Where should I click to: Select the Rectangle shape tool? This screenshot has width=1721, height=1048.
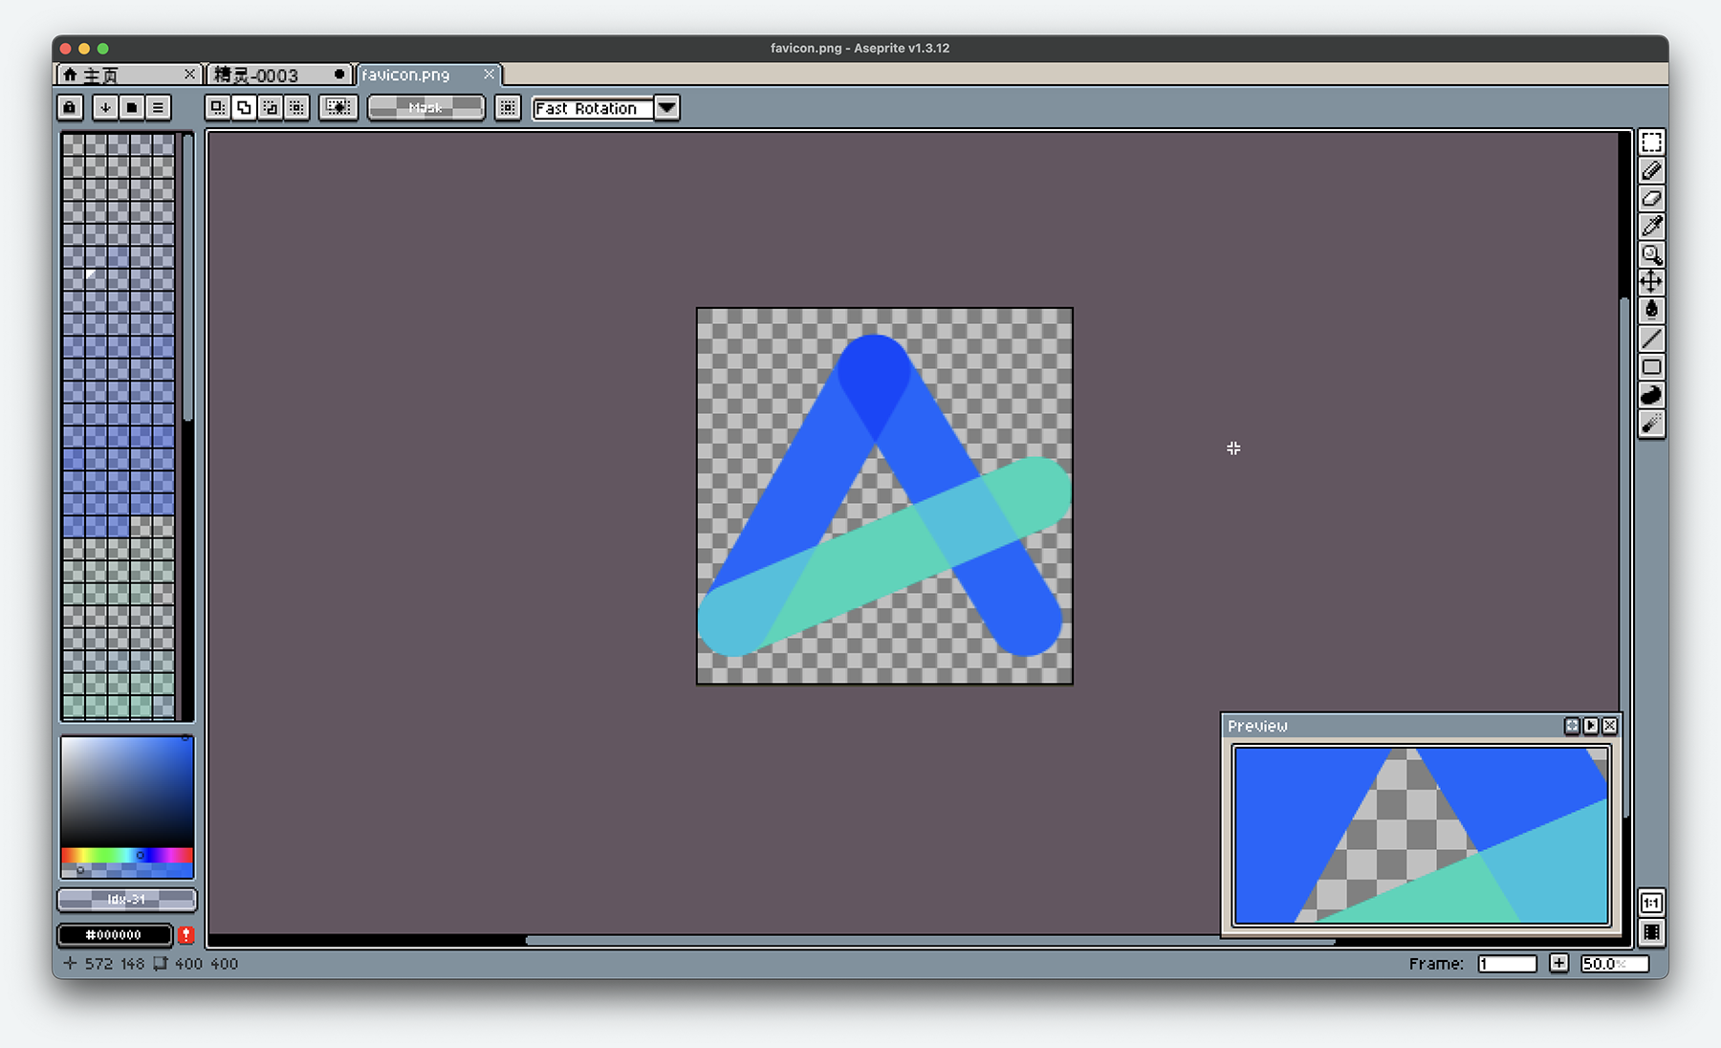(x=1651, y=366)
